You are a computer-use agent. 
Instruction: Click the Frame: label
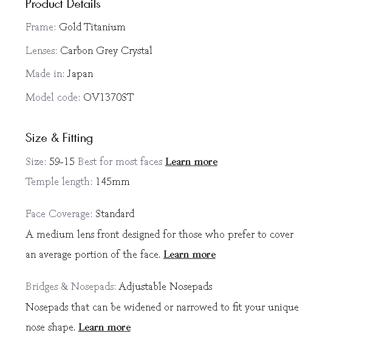click(x=41, y=27)
